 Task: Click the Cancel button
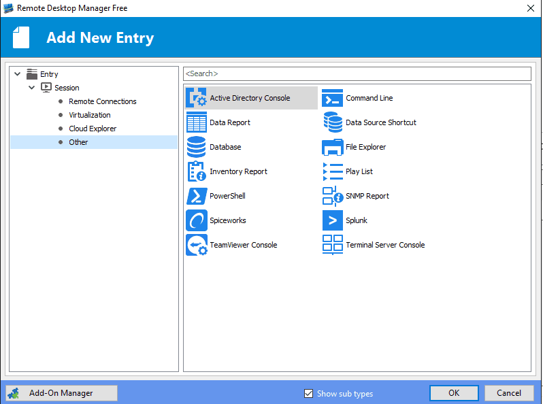pos(509,393)
